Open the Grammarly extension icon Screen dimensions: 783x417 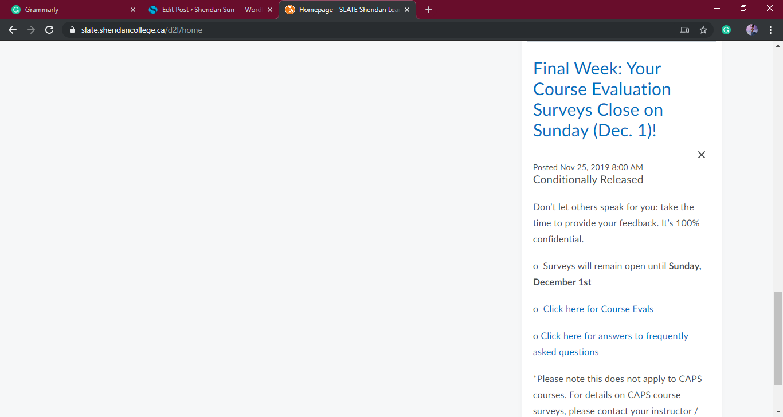coord(726,30)
